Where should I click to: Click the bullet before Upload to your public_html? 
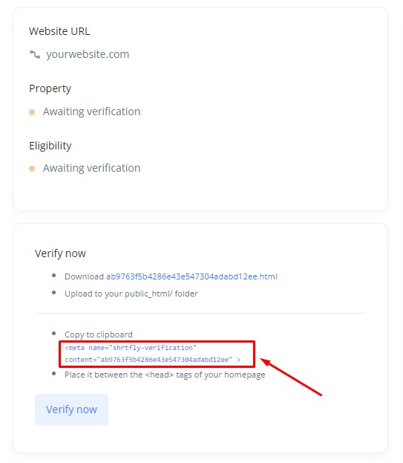pos(53,293)
